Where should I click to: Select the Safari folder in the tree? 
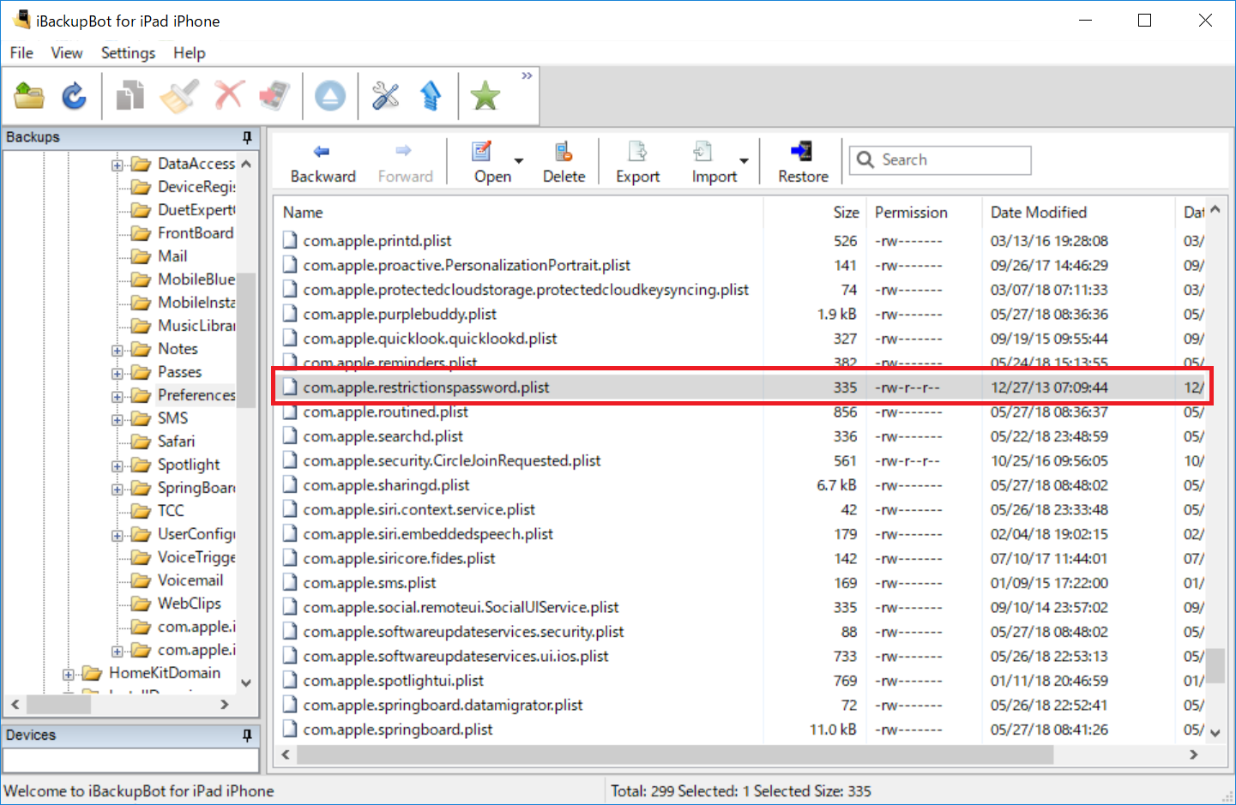(x=176, y=442)
